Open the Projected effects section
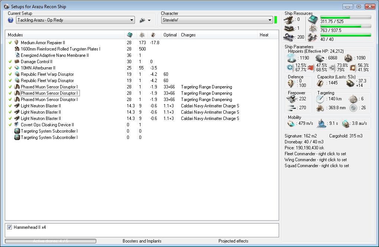The image size is (379, 247). click(x=233, y=241)
